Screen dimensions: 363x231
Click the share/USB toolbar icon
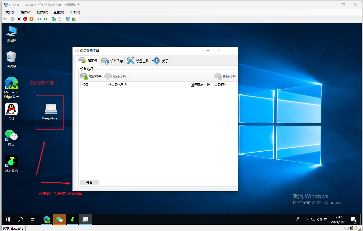tap(74, 19)
